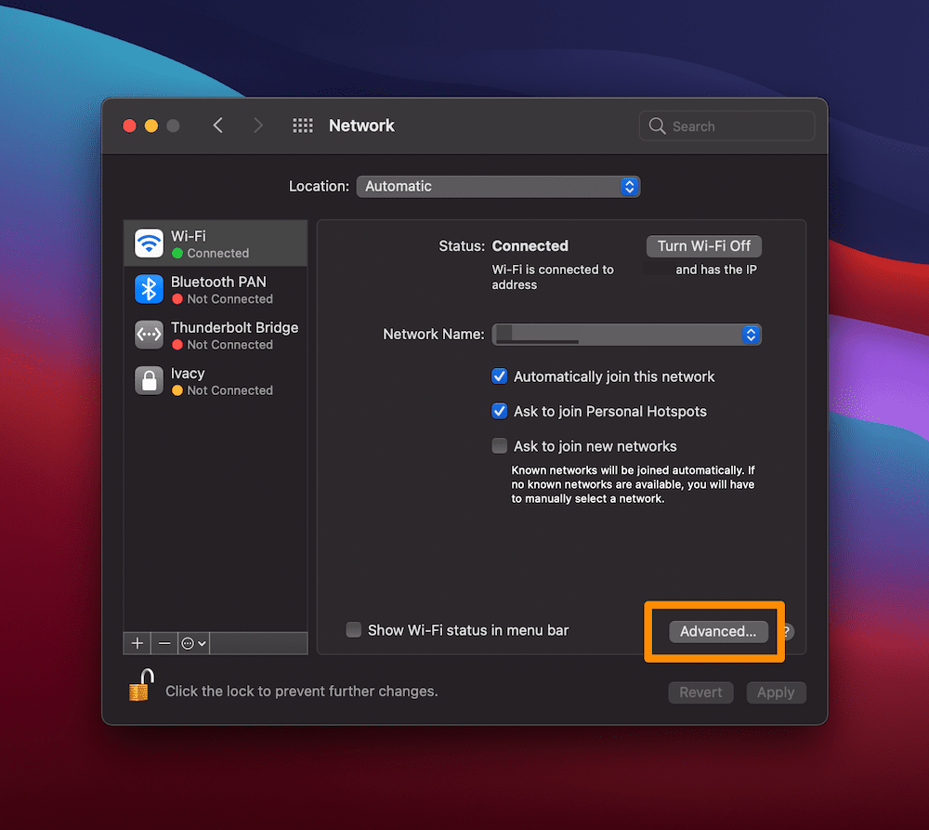929x830 pixels.
Task: Select the Wi-Fi service icon
Action: pos(149,244)
